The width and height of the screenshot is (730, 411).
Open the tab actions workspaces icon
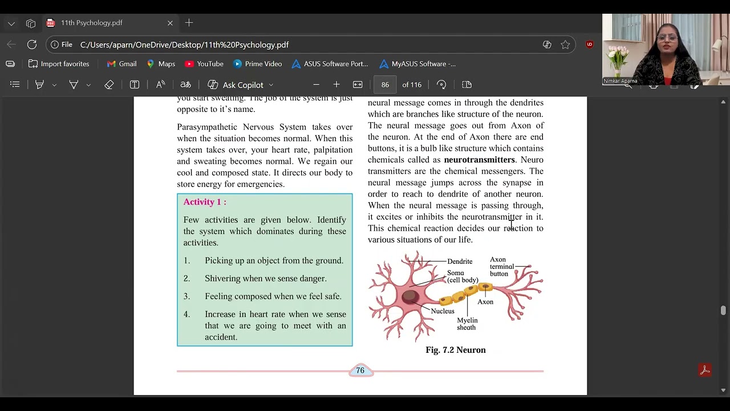click(x=31, y=23)
